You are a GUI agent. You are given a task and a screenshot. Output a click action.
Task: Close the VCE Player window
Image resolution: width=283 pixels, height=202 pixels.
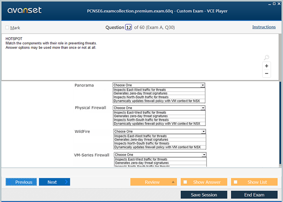279,3
